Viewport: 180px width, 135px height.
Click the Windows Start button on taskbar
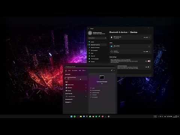[x=71, y=117]
